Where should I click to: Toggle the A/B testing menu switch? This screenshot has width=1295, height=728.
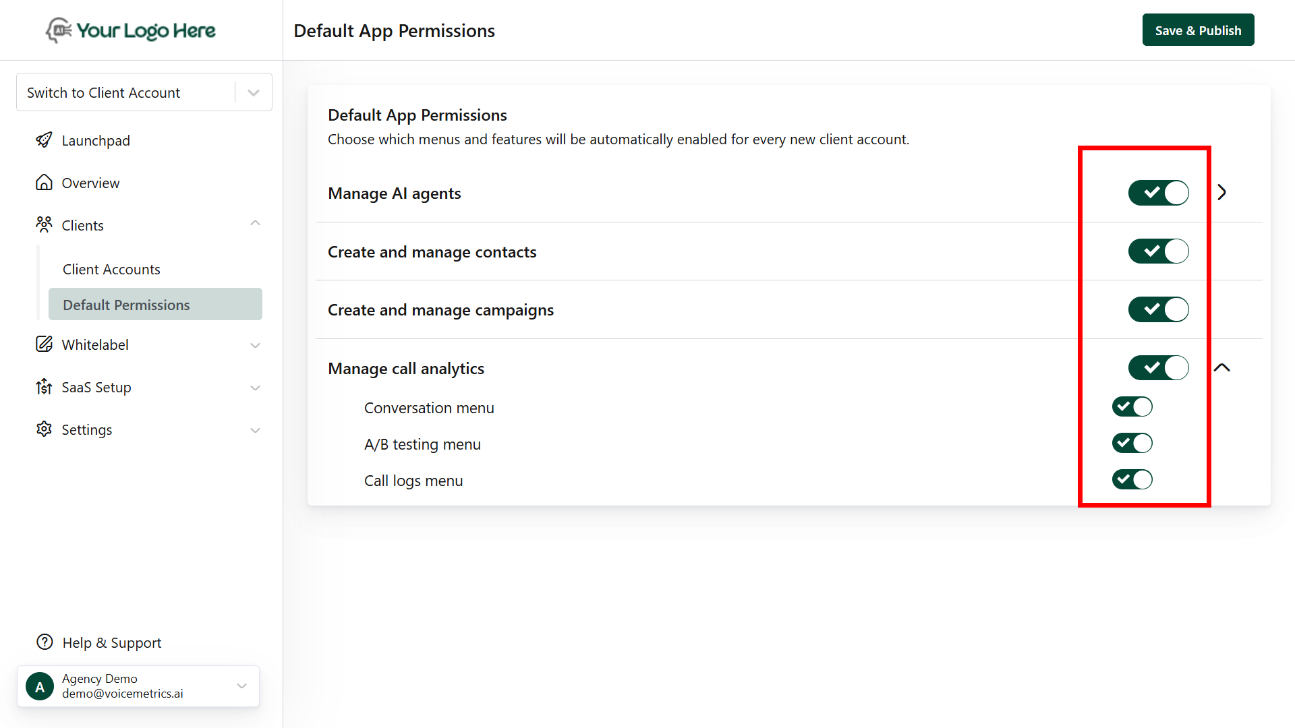1132,443
